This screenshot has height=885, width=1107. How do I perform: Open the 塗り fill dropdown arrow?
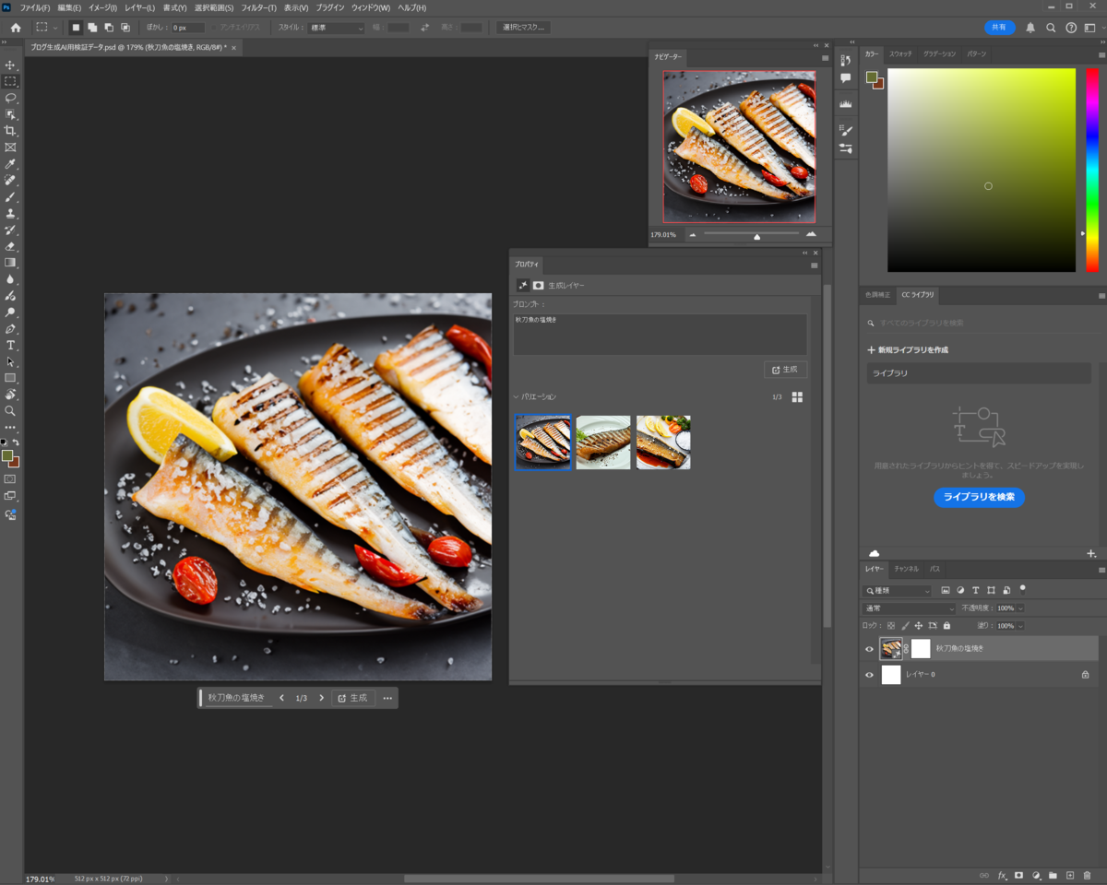(1019, 626)
